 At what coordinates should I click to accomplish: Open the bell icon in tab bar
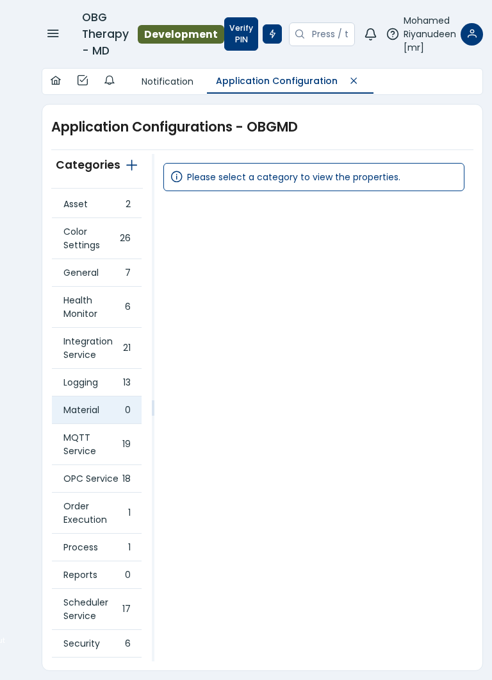110,81
